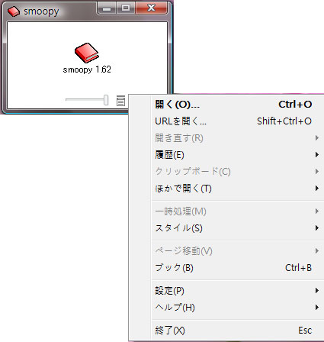This screenshot has width=324, height=342.
Task: Minimize the smoopy window
Action: (107, 8)
